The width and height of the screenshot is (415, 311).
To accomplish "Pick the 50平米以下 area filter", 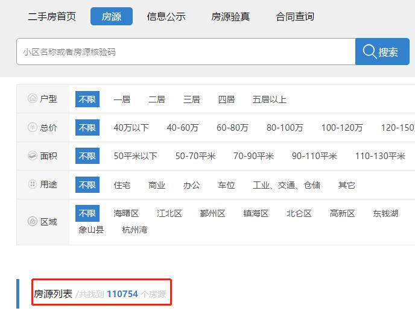I will [x=136, y=156].
